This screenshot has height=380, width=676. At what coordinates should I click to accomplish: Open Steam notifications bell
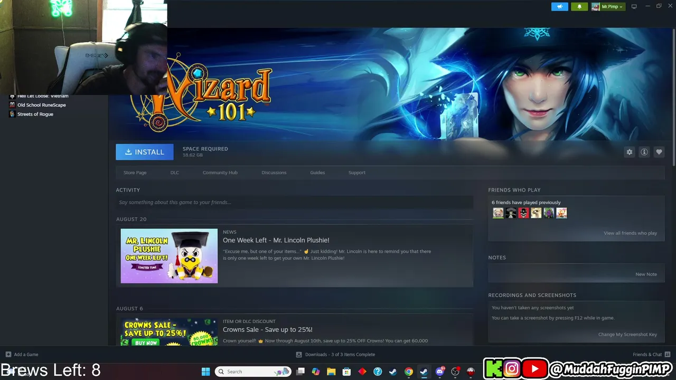579,7
